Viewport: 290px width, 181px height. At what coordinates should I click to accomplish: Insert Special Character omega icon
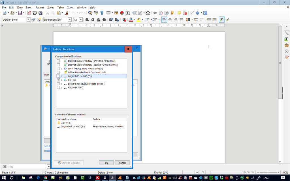coord(148,13)
